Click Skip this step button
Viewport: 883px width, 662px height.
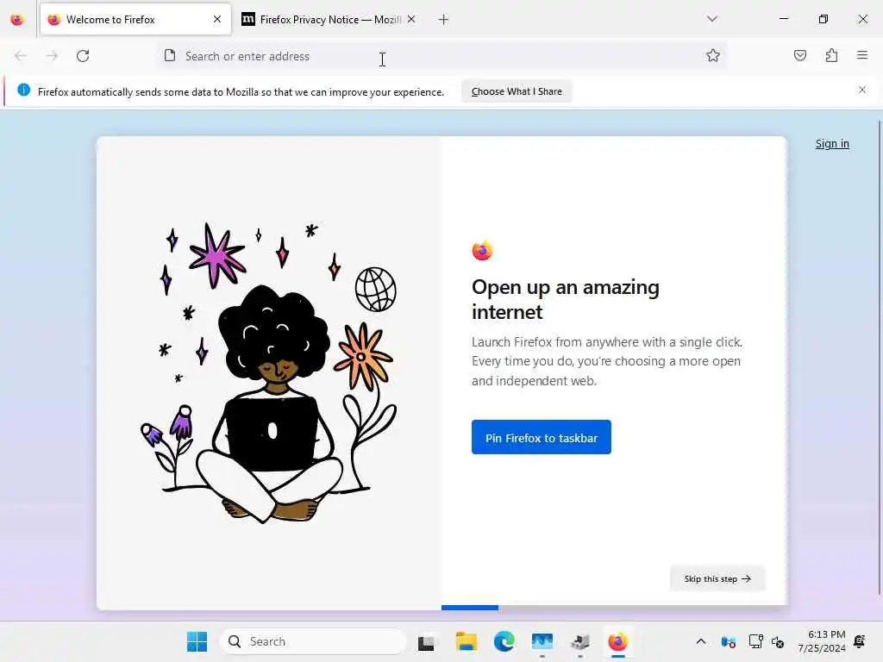point(717,578)
